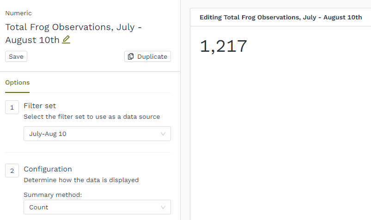Select the step 1 number badge
The image size is (371, 220).
pos(12,107)
